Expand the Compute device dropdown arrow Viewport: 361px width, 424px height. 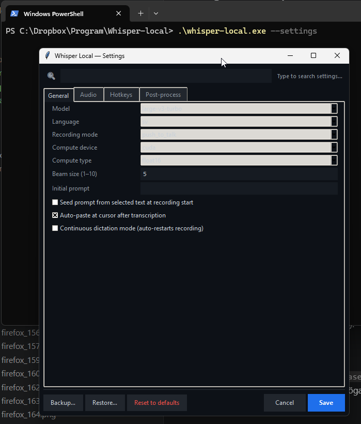coord(334,148)
